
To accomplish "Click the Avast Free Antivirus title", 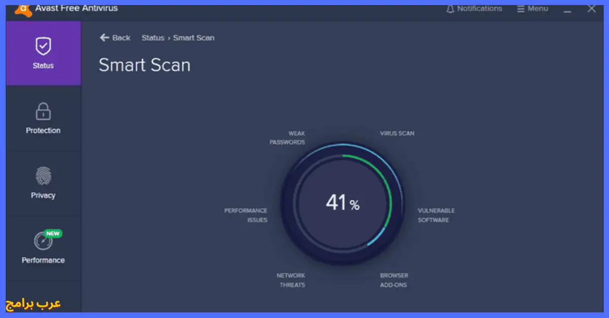I will pos(77,8).
